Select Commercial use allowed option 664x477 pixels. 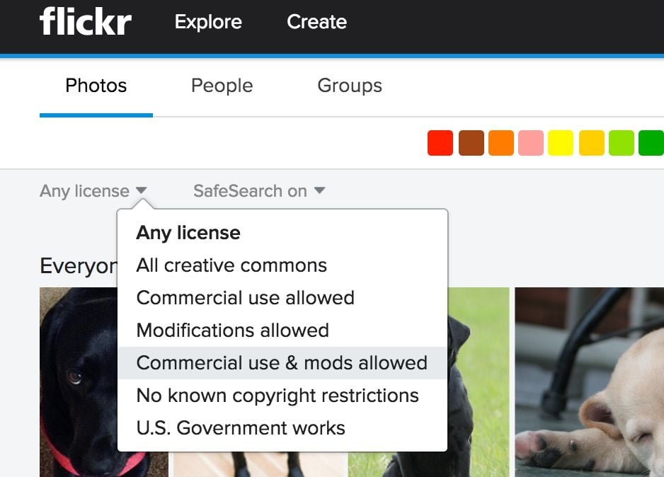[245, 298]
